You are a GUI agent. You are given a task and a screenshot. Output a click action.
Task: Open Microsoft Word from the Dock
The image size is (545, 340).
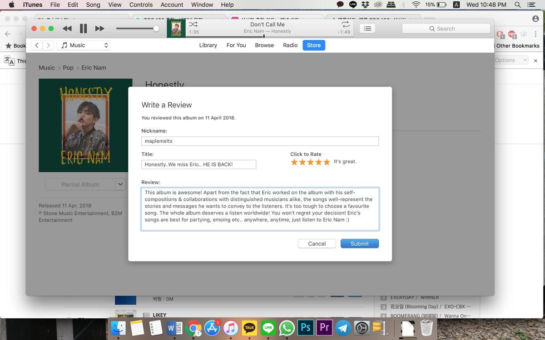coord(174,327)
